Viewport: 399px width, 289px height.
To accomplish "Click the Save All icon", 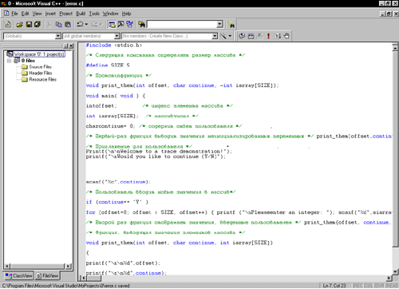I will click(38, 25).
